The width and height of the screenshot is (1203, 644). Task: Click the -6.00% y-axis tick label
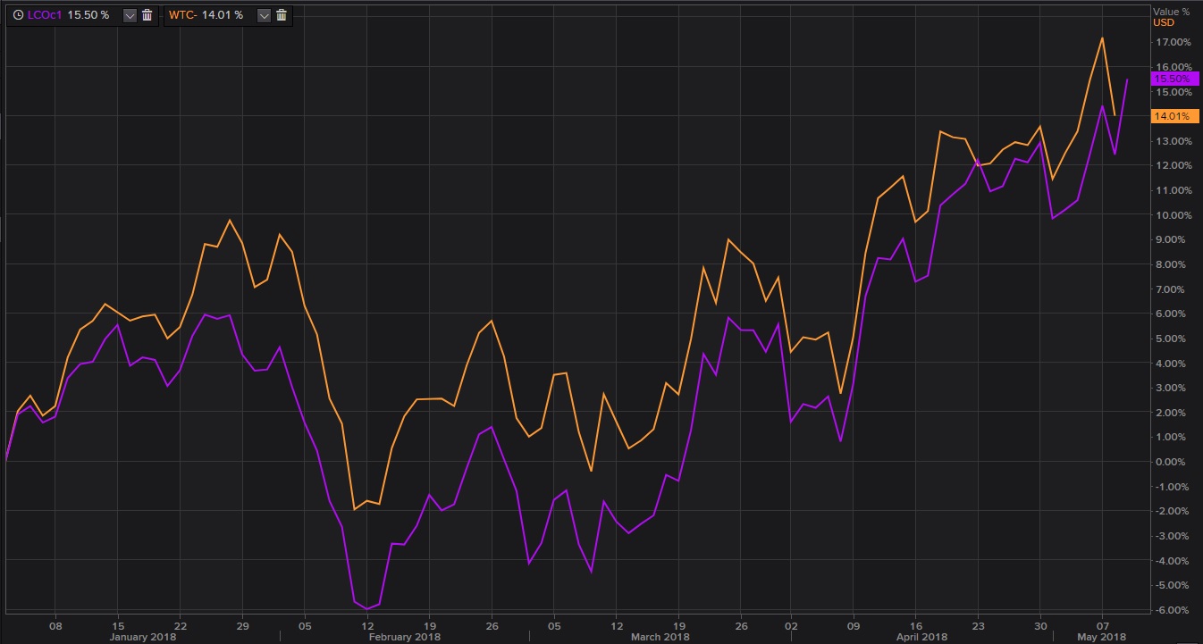1172,610
